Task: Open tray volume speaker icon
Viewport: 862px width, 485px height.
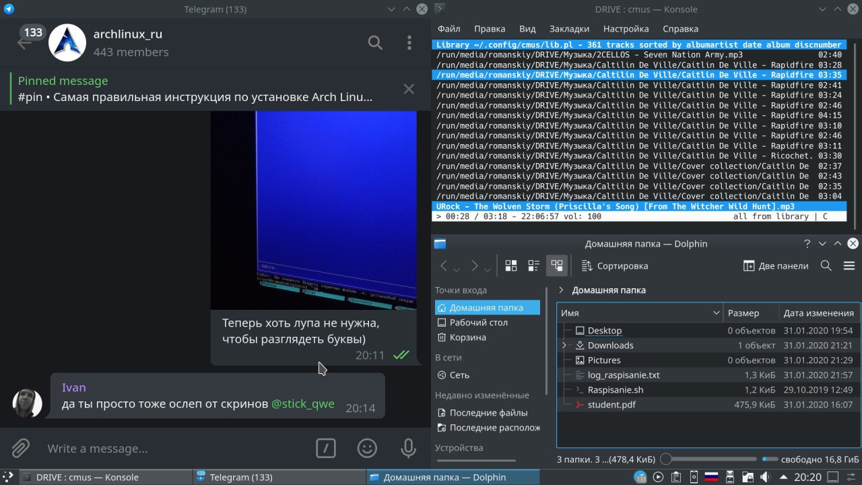Action: [764, 477]
